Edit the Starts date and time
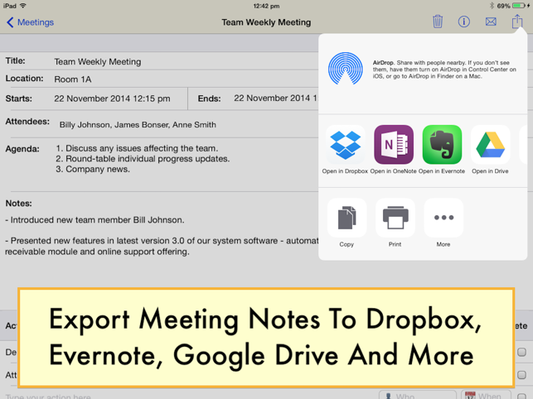The height and width of the screenshot is (399, 533). coord(112,99)
